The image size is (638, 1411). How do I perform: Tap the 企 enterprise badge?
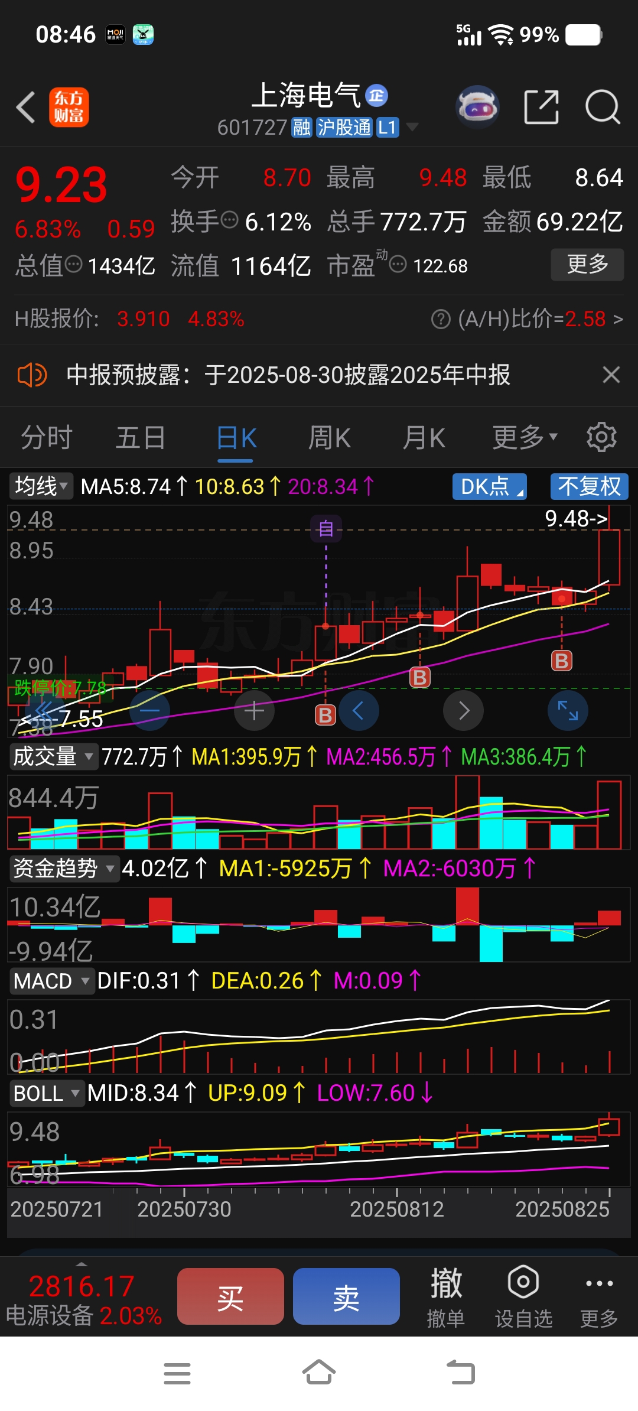(x=376, y=95)
